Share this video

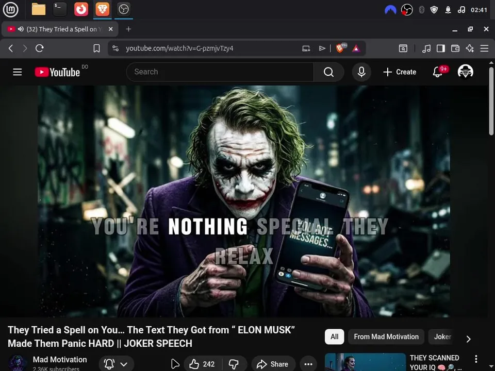pyautogui.click(x=273, y=364)
